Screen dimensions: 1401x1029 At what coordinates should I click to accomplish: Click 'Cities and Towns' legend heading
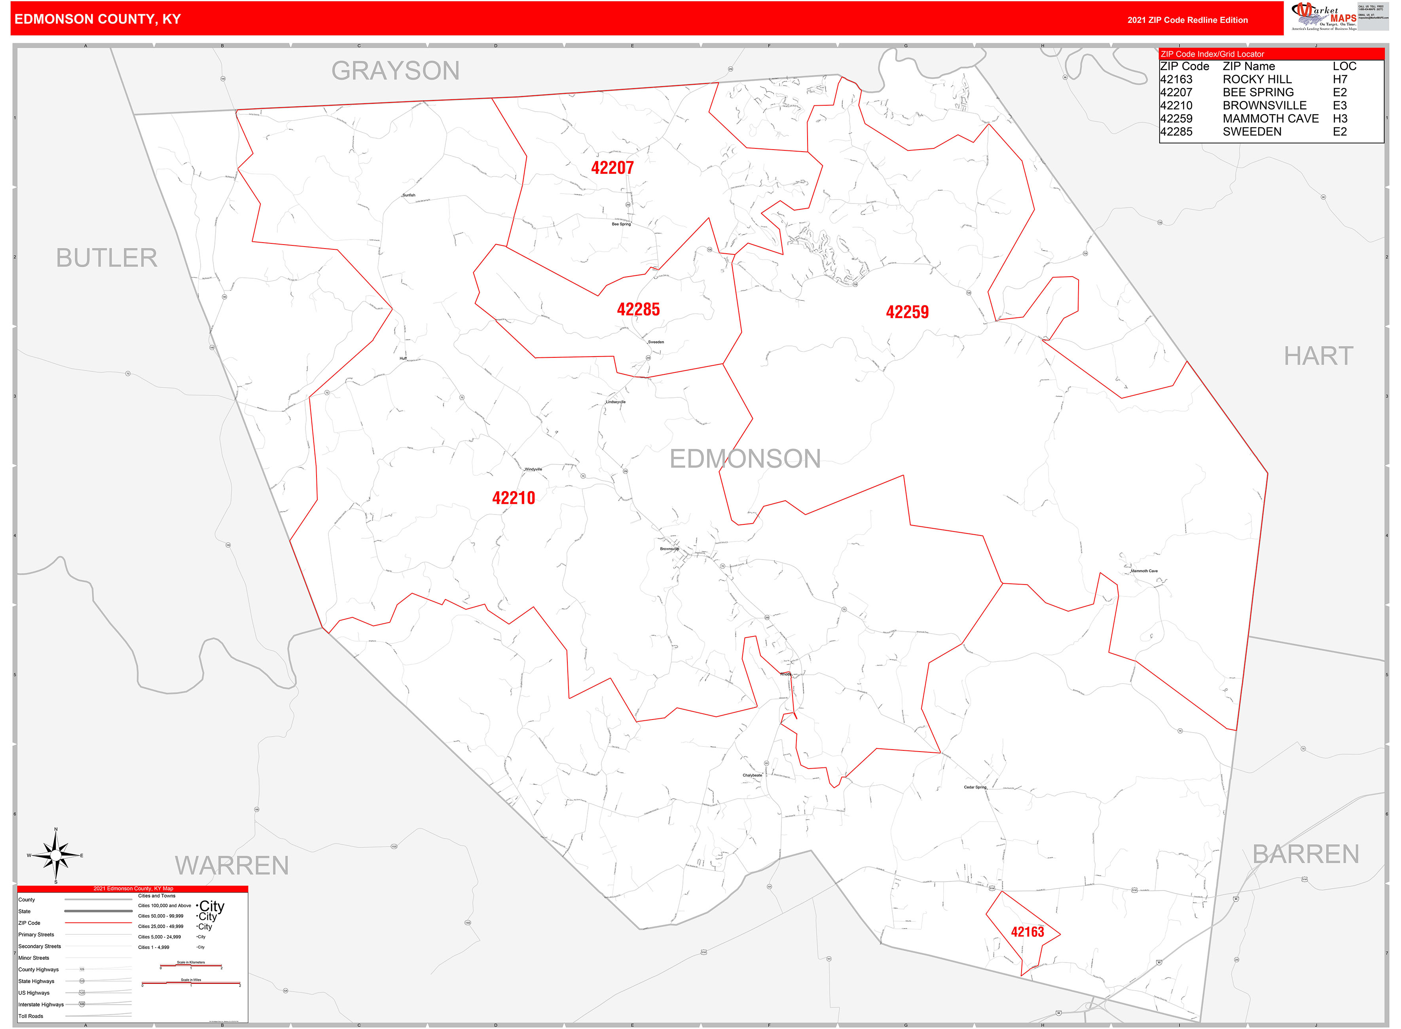(157, 896)
